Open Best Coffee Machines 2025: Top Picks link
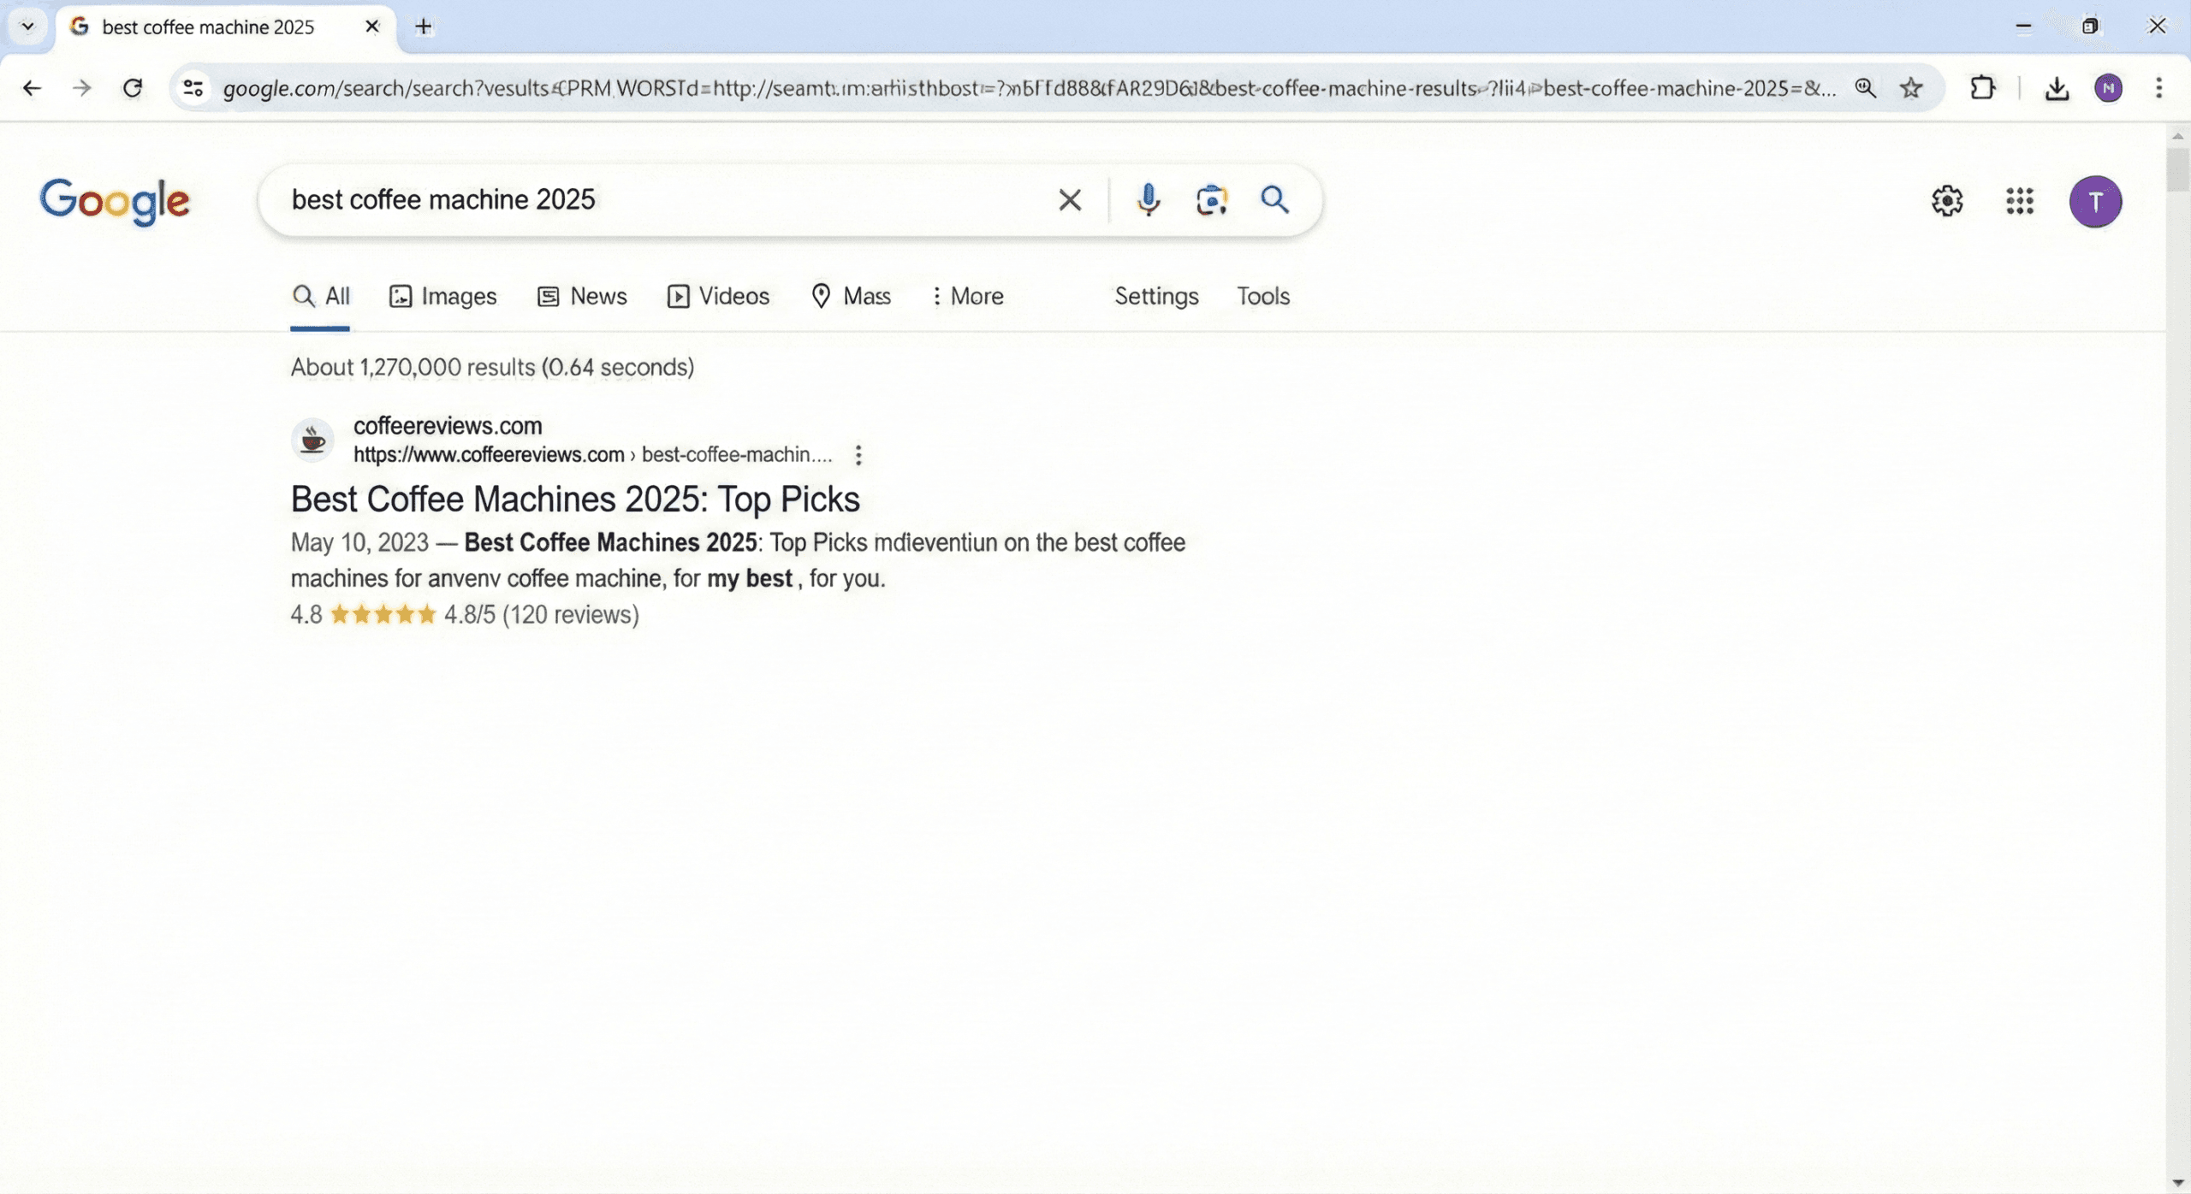The height and width of the screenshot is (1194, 2191). (x=575, y=499)
